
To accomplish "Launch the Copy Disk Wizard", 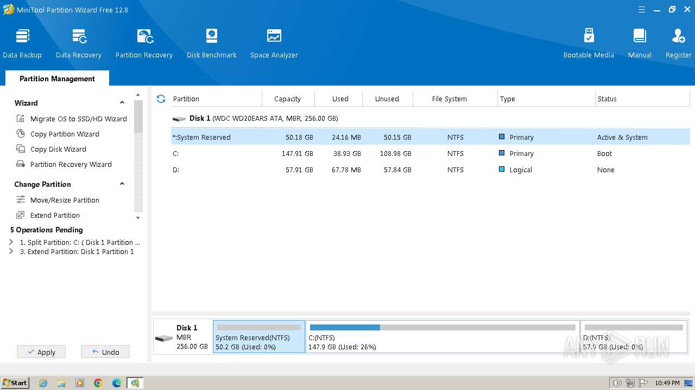I will pyautogui.click(x=51, y=149).
